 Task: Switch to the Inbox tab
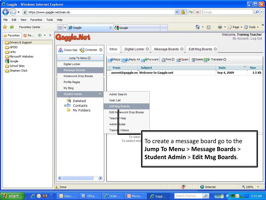point(113,49)
